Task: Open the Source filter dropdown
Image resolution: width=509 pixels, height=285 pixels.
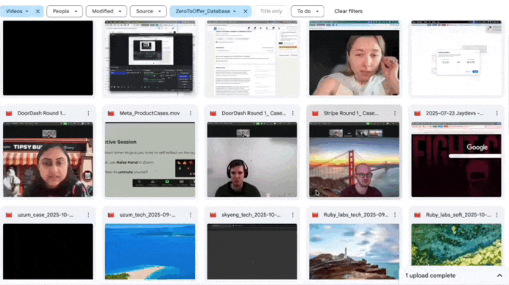Action: pos(148,11)
